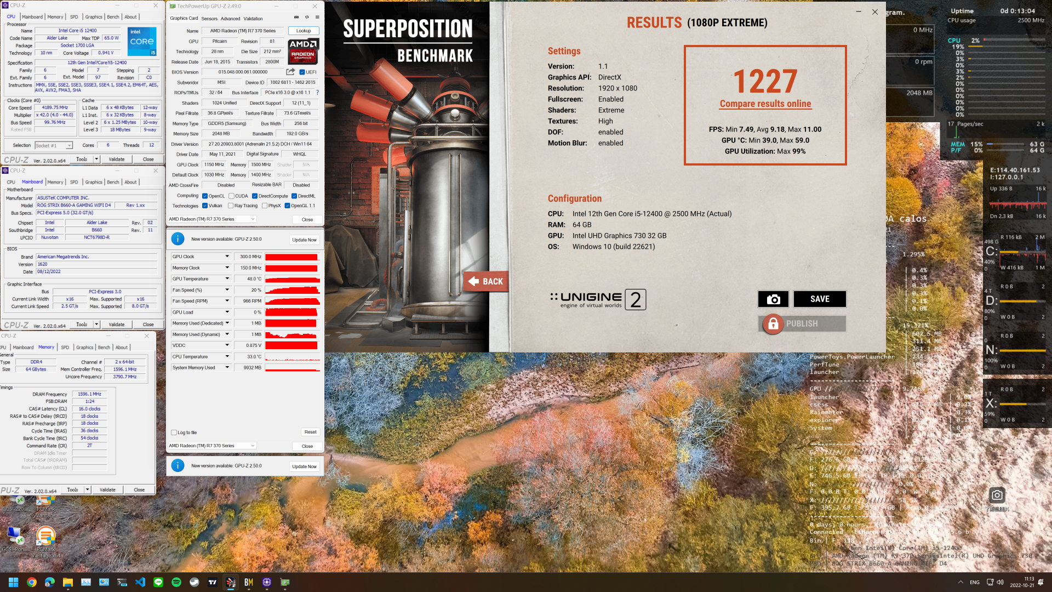Click Reset button in GPU-Z sensors
This screenshot has height=592, width=1052.
[310, 432]
